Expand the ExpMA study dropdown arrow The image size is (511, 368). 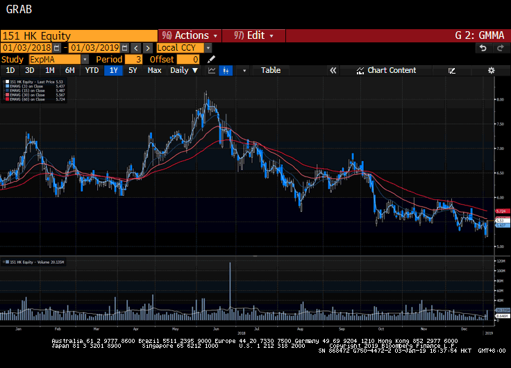(85, 59)
